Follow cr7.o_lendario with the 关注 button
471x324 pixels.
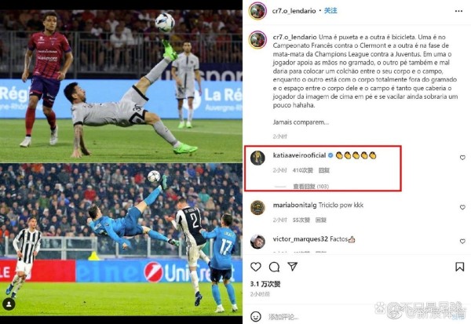(x=330, y=11)
